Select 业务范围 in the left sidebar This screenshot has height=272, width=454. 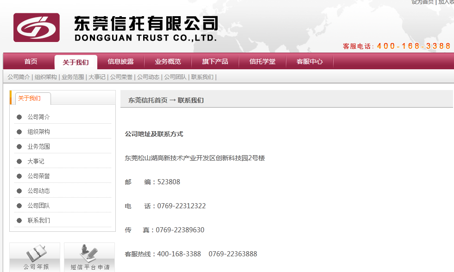click(38, 146)
